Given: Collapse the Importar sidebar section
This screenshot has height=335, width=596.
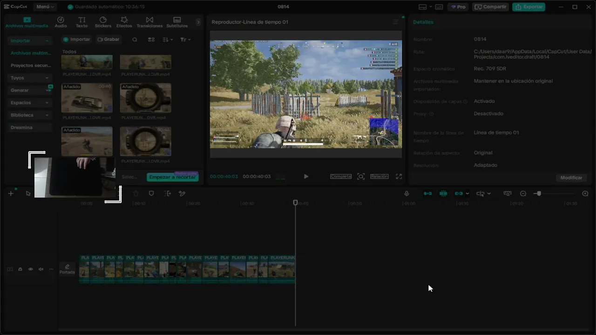Looking at the screenshot, I should pos(29,41).
